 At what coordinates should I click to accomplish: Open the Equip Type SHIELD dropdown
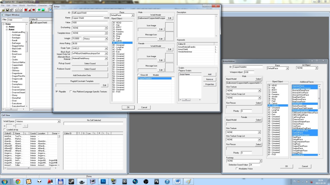106,48
